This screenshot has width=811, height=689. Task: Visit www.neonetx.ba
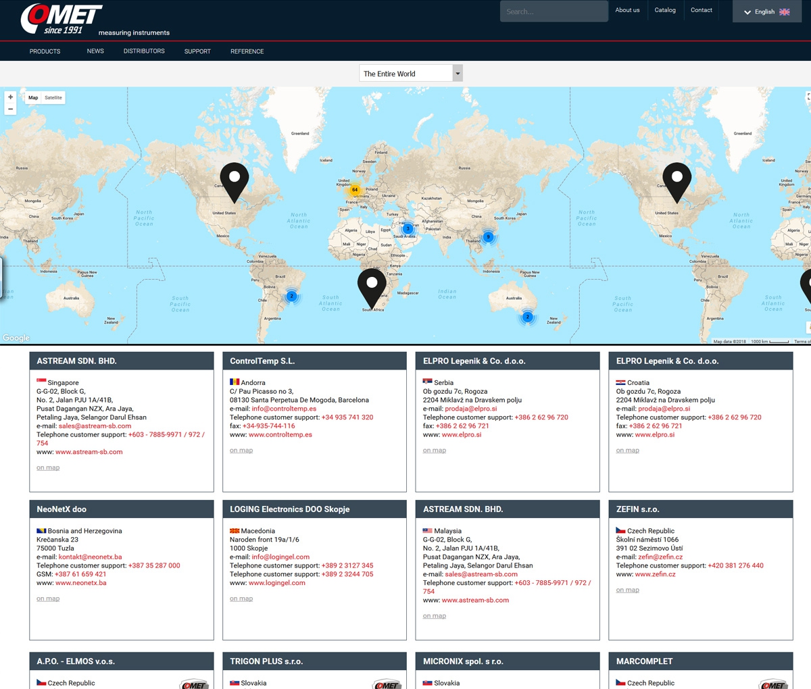[x=81, y=583]
